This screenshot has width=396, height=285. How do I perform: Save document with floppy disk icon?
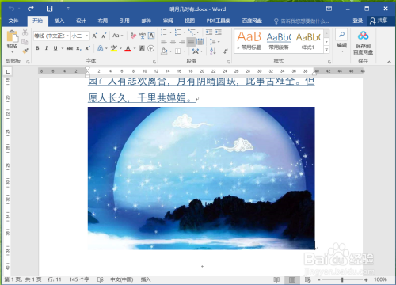pyautogui.click(x=49, y=9)
